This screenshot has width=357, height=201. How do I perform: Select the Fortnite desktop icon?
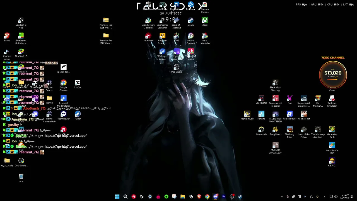(261, 115)
